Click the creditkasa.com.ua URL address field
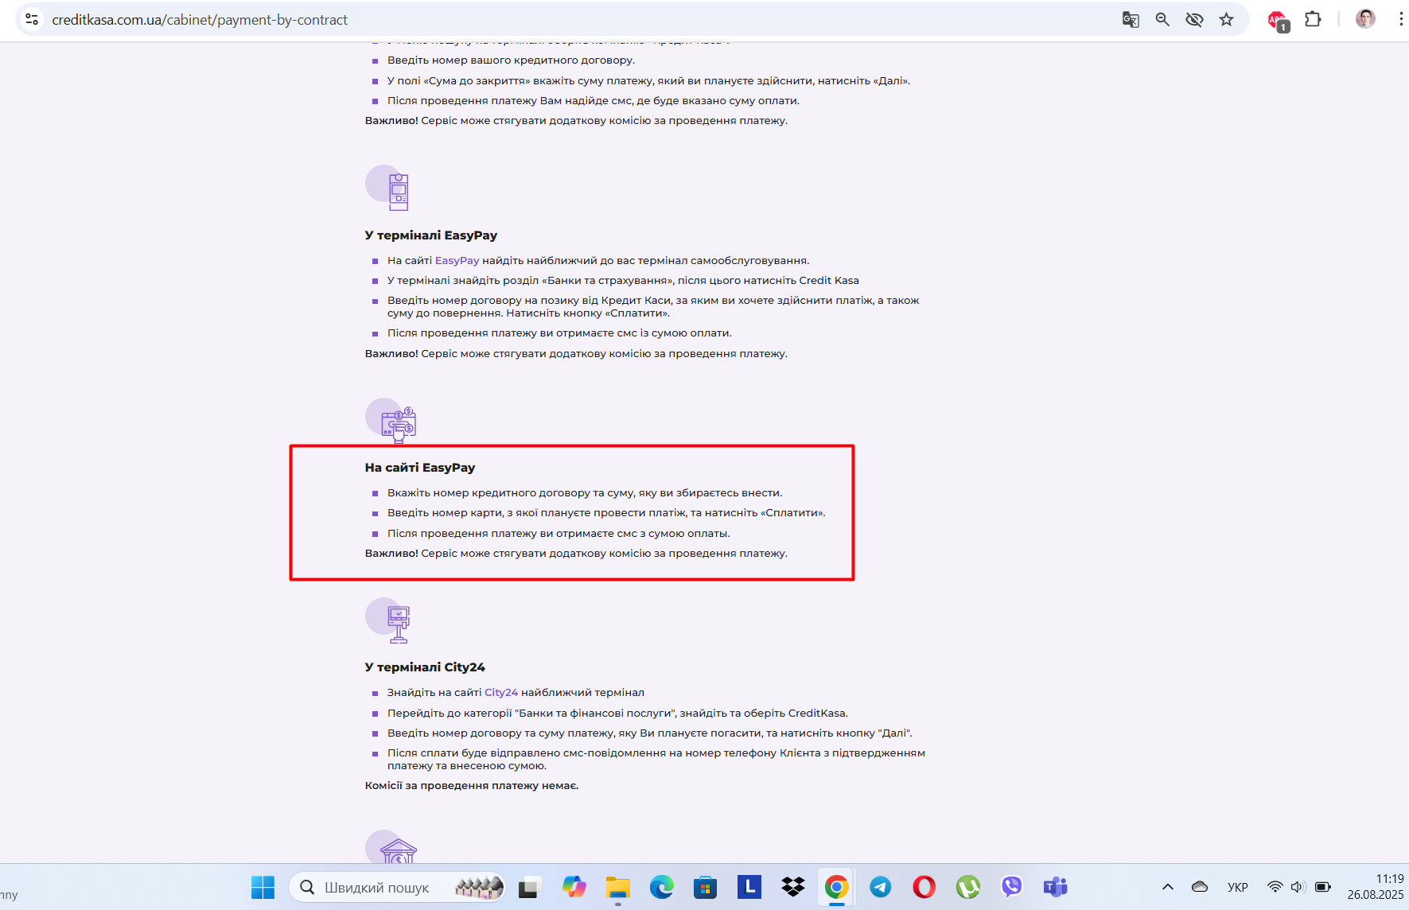 (200, 20)
